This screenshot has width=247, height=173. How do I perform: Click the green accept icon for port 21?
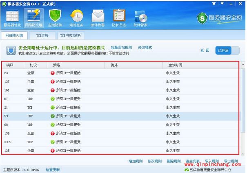pos(52,107)
